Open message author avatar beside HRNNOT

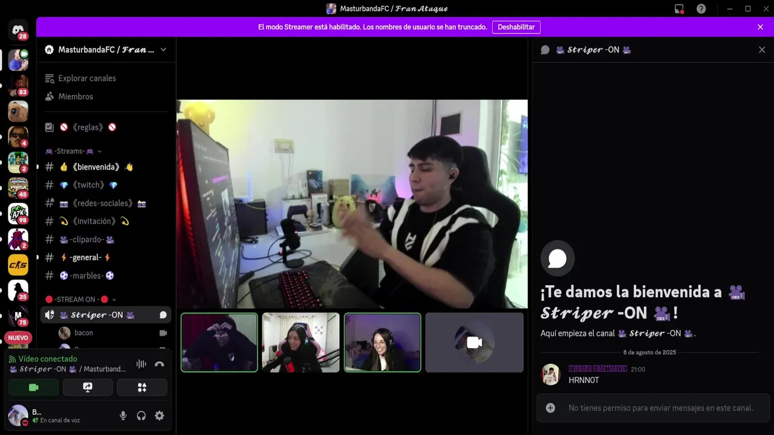pos(551,374)
